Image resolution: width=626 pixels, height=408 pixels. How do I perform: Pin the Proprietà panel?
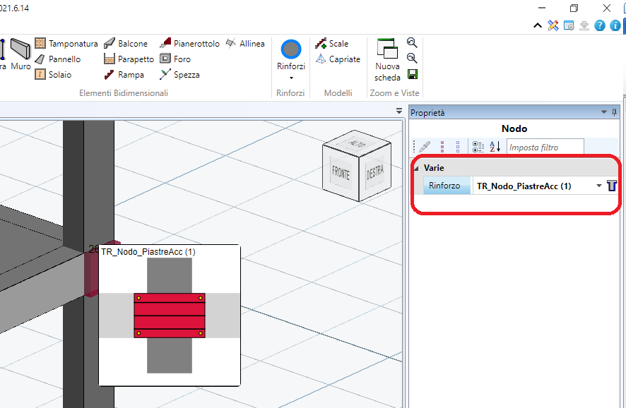(x=614, y=112)
